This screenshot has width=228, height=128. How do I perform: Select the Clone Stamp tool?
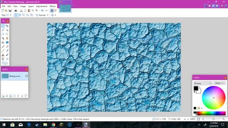click(3, 55)
